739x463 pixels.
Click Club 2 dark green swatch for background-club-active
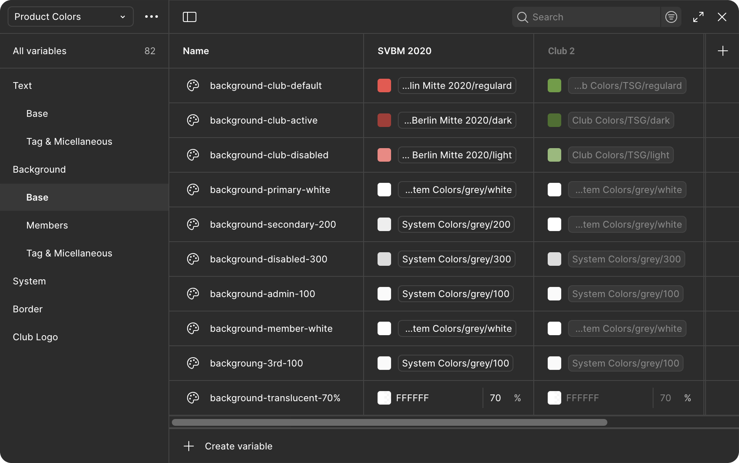tap(554, 120)
